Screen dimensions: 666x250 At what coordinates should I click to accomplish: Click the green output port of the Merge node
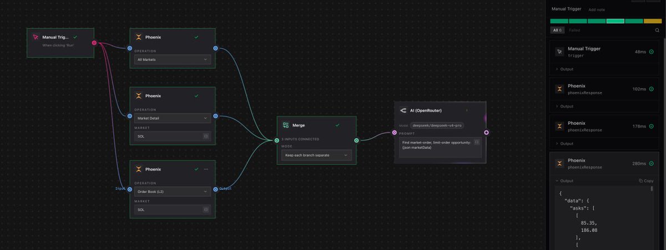point(356,140)
